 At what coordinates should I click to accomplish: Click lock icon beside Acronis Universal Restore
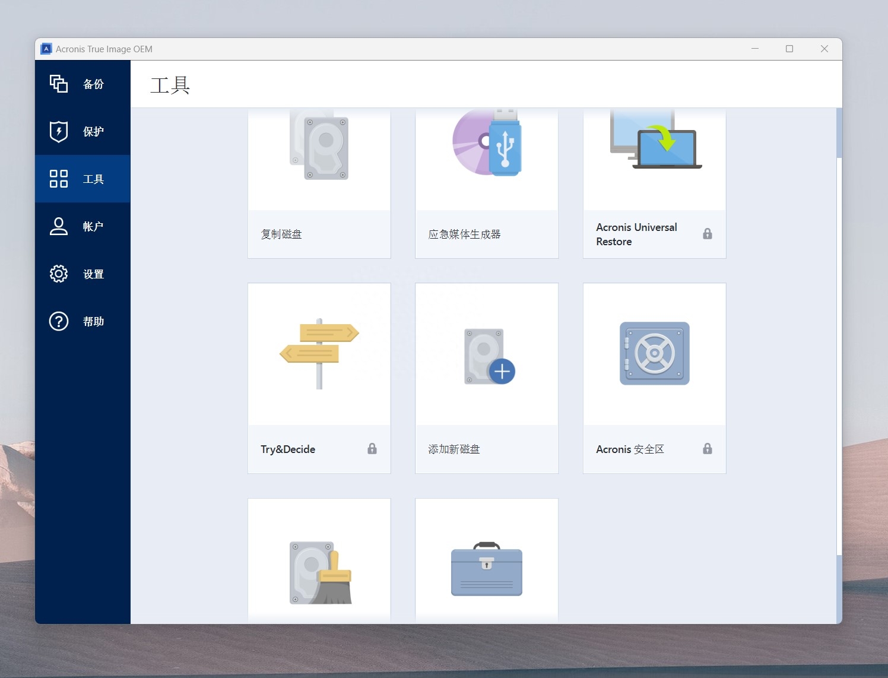[708, 234]
